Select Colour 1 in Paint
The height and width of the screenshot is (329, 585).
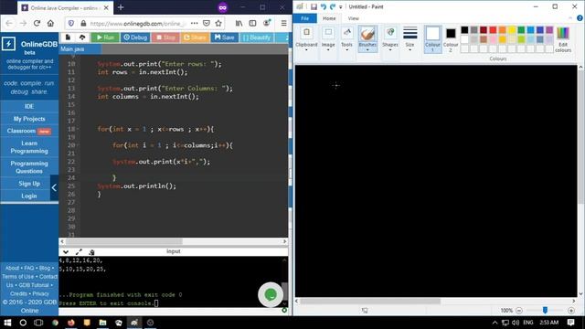tap(432, 38)
